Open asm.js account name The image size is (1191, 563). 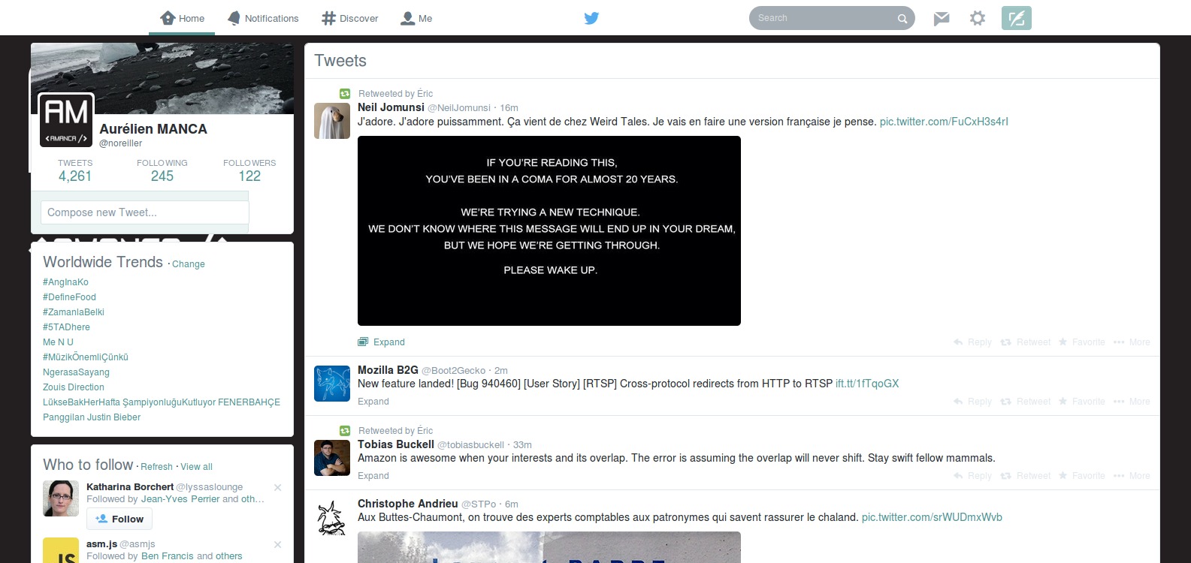(x=101, y=544)
